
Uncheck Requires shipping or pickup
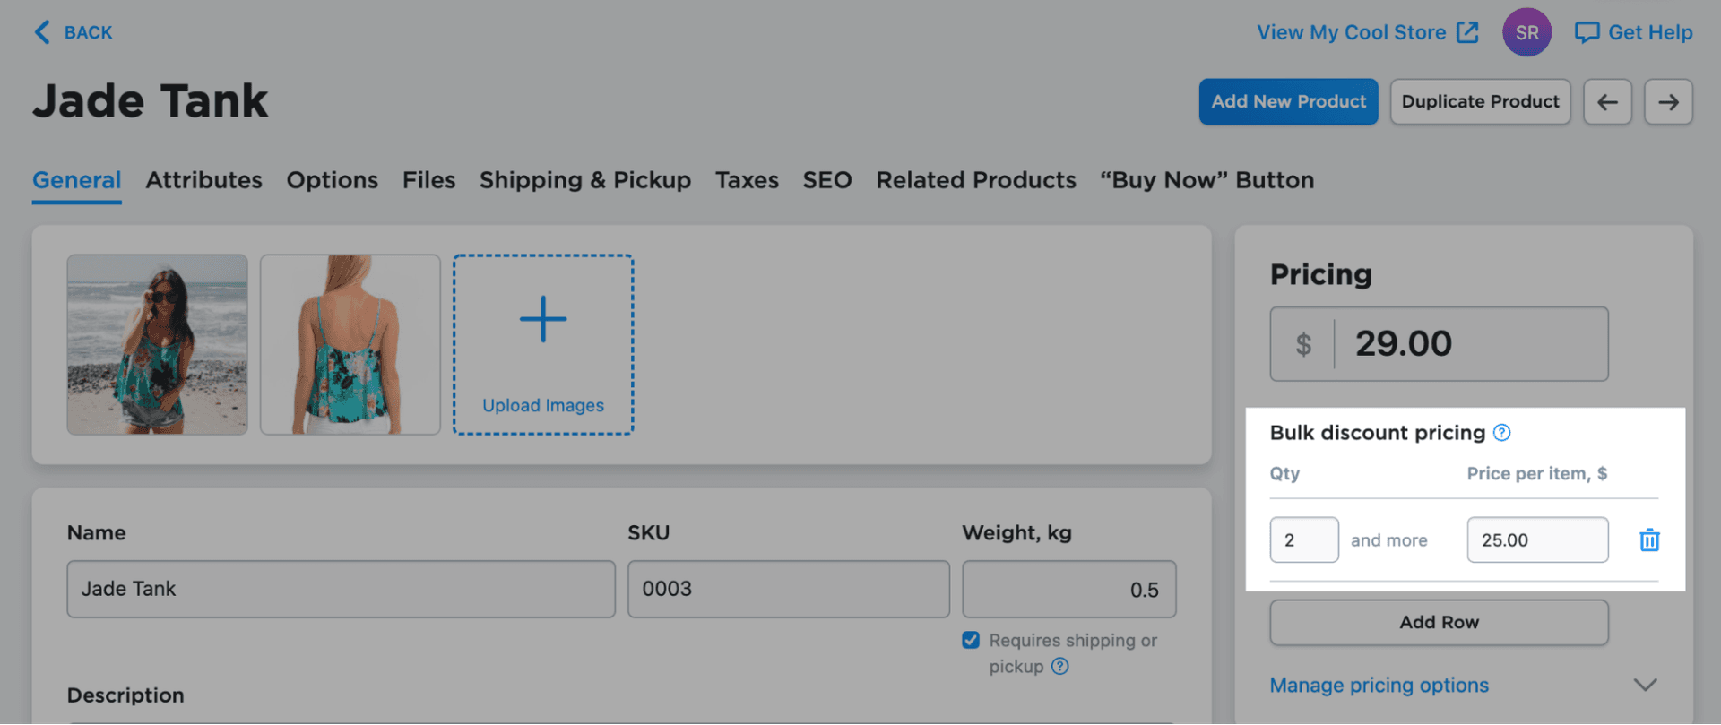pos(971,640)
